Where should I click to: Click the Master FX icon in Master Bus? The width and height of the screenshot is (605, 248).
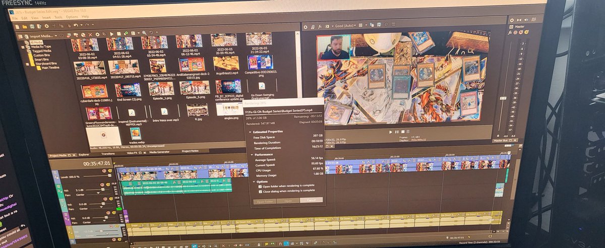(x=510, y=33)
